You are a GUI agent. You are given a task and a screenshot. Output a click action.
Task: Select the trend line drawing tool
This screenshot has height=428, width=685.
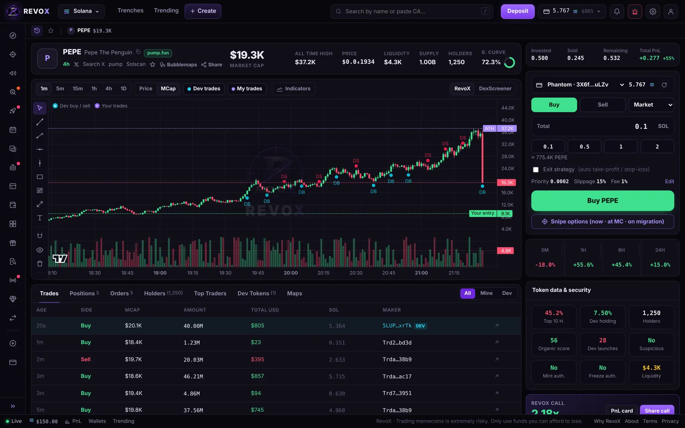(x=40, y=122)
